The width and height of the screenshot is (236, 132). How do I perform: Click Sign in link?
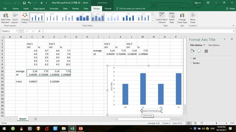point(198,3)
